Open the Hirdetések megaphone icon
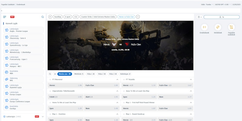 (x=218, y=27)
